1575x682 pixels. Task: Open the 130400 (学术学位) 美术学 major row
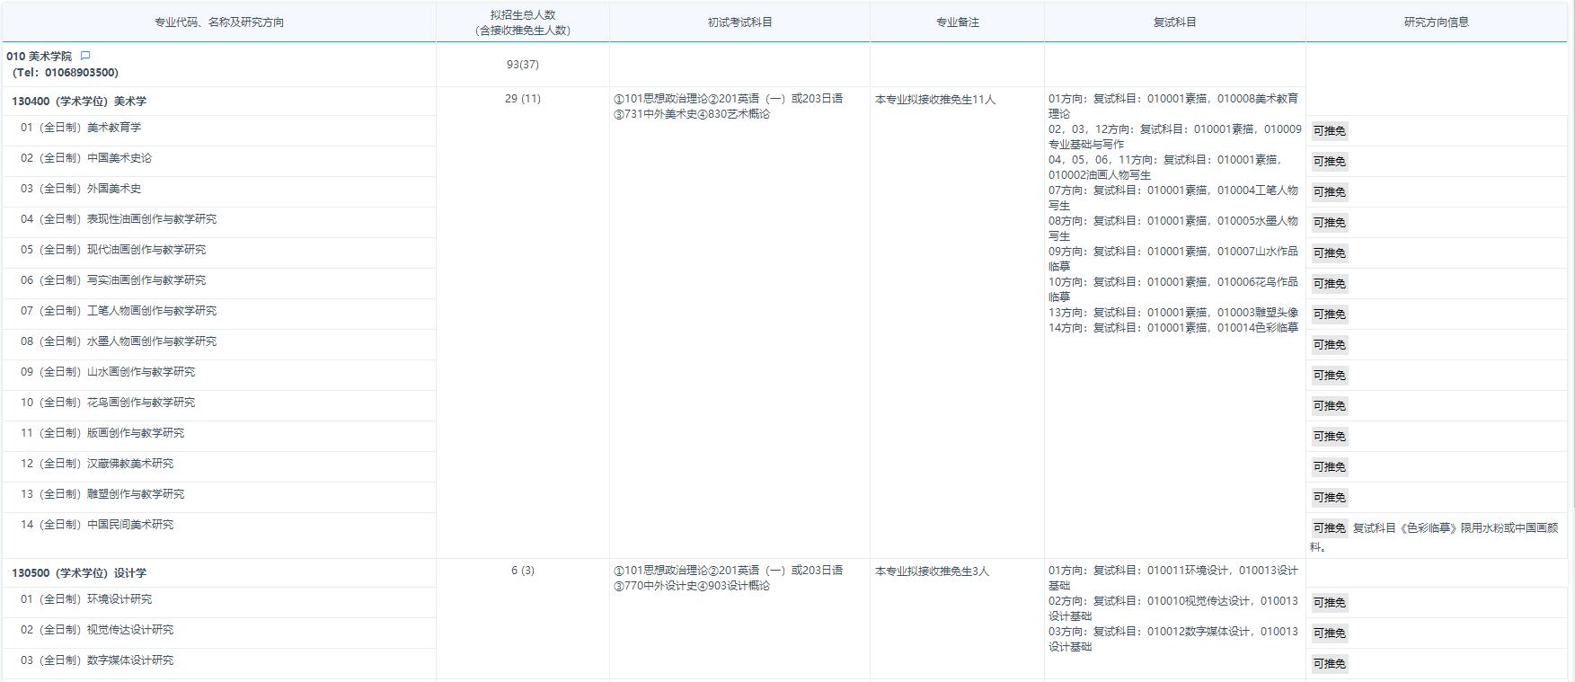[79, 102]
